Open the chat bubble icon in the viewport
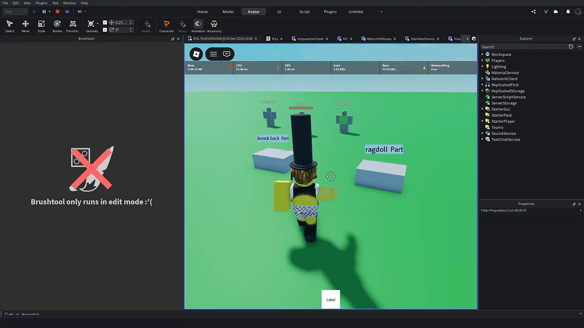Image resolution: width=584 pixels, height=328 pixels. (x=226, y=54)
